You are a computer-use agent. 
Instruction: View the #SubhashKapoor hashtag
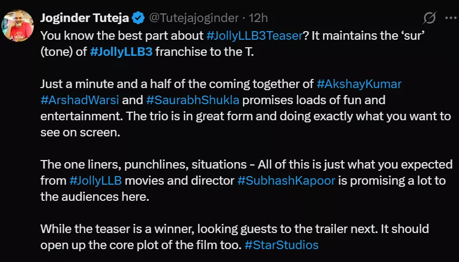click(286, 181)
